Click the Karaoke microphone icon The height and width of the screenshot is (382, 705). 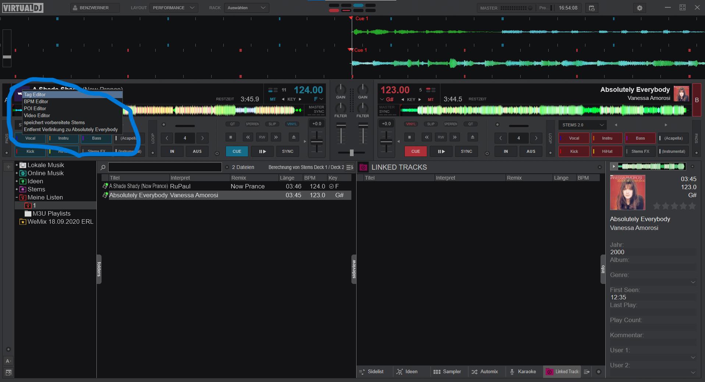(512, 372)
